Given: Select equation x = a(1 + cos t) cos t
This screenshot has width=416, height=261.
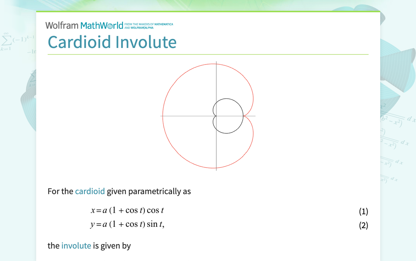Looking at the screenshot, I should point(127,210).
